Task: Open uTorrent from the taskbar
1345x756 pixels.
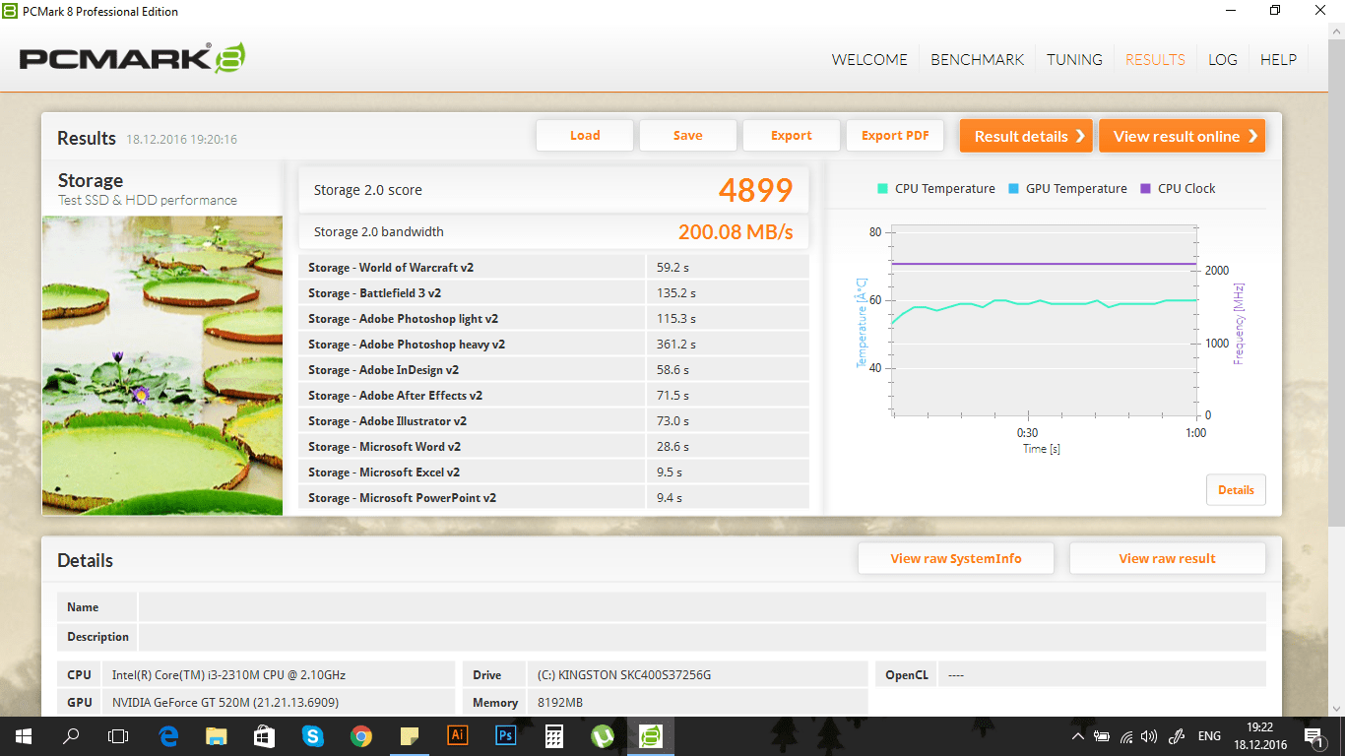Action: pyautogui.click(x=602, y=735)
